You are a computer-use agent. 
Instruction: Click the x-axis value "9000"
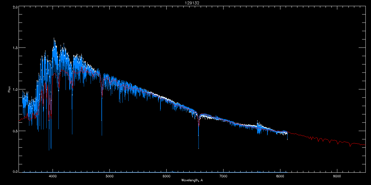[337, 176]
